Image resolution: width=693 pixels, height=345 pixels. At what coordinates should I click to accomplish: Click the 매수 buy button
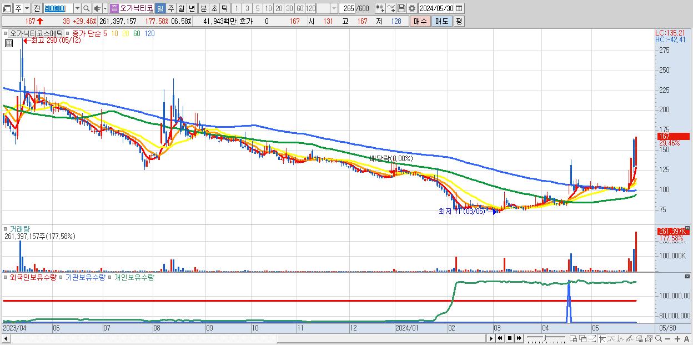point(420,21)
